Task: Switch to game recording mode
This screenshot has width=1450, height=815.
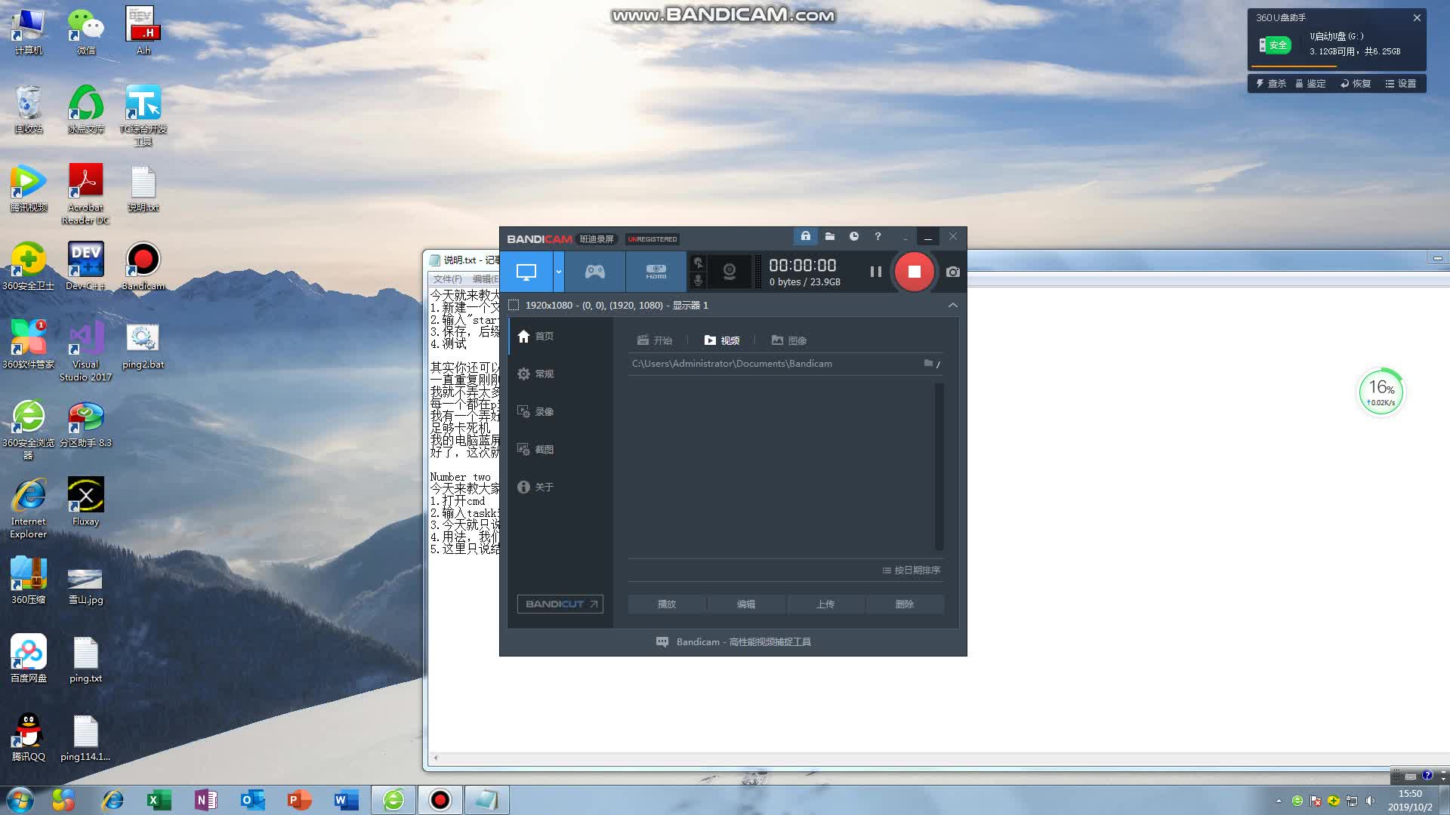Action: [595, 272]
